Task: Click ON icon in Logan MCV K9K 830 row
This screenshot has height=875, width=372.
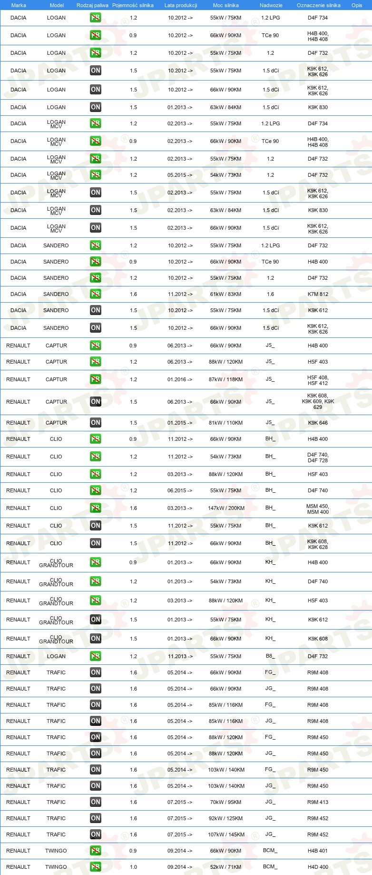Action: click(96, 210)
